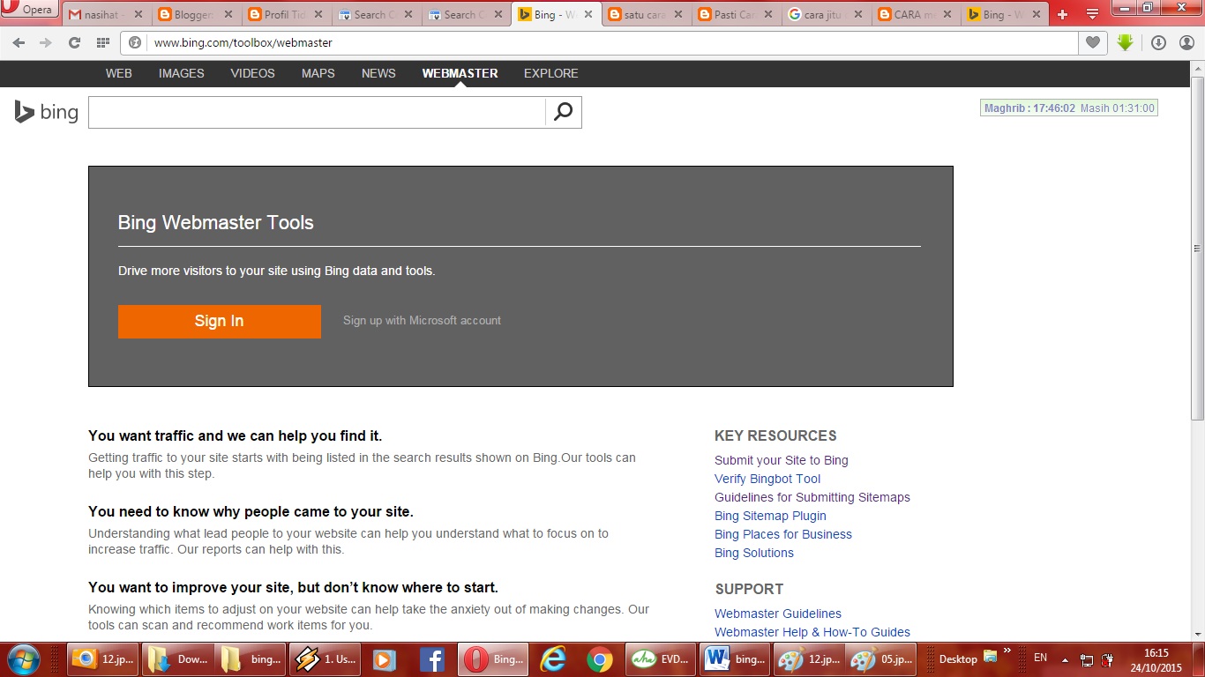Image resolution: width=1205 pixels, height=677 pixels.
Task: Open 'Bing Solutions' link
Action: click(x=754, y=553)
